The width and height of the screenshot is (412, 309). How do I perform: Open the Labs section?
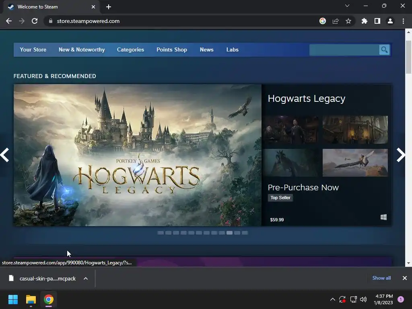click(233, 49)
